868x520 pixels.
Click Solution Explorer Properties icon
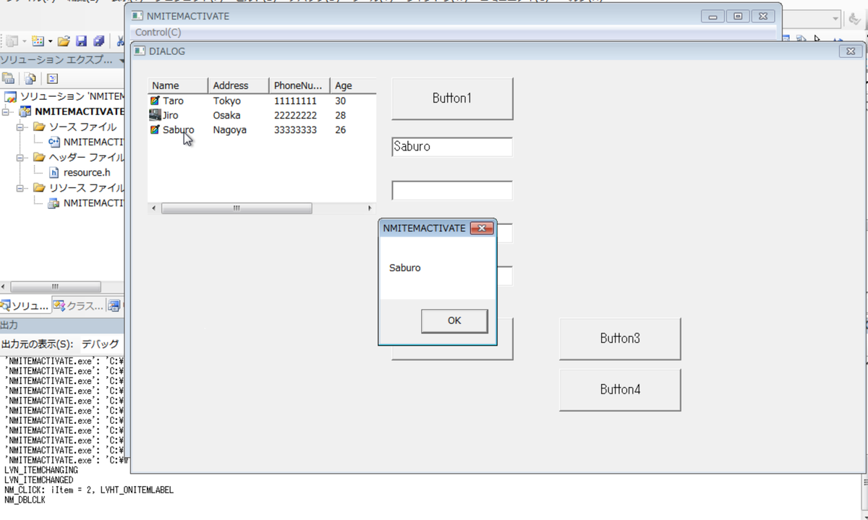tap(9, 78)
